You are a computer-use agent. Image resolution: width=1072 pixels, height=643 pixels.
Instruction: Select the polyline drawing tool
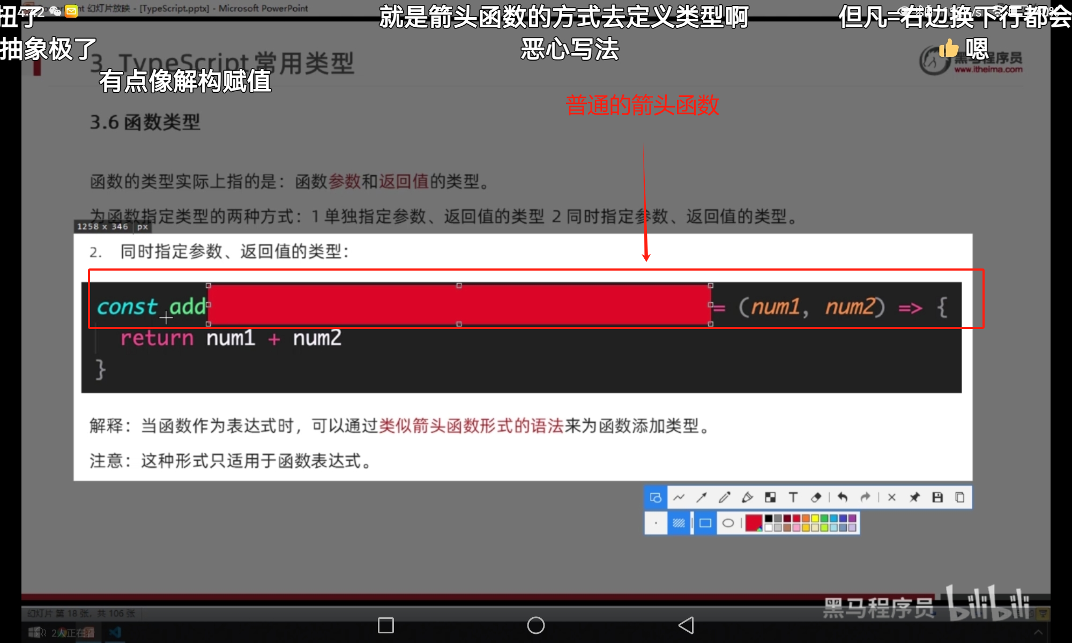[x=679, y=498]
